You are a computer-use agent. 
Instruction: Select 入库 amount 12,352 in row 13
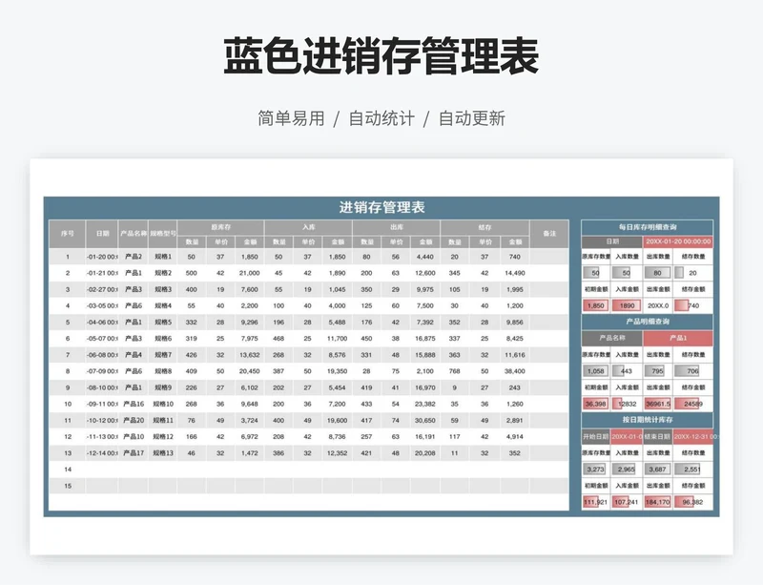pyautogui.click(x=338, y=453)
